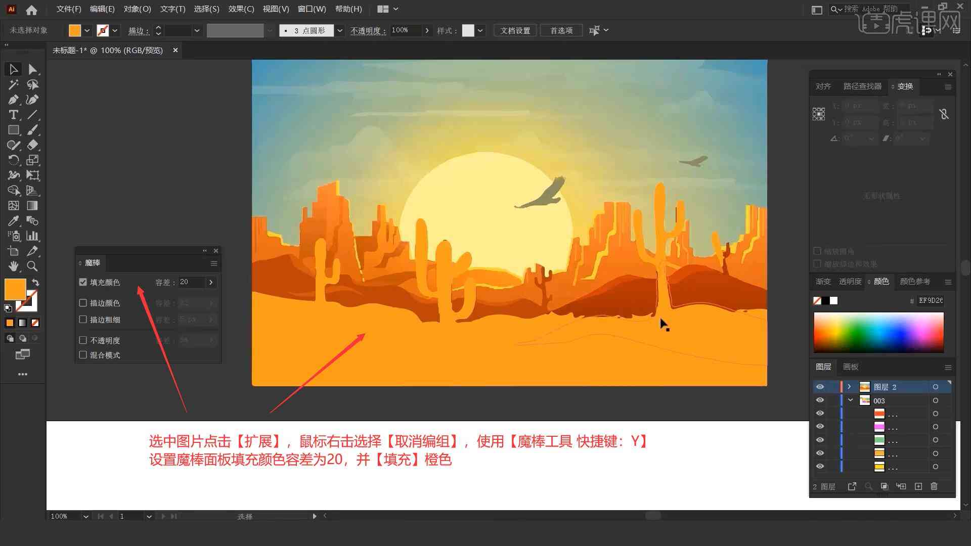Select the Pen tool
971x546 pixels.
pos(13,99)
